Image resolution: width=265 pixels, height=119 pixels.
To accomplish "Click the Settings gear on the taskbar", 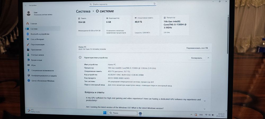I will coord(140,113).
